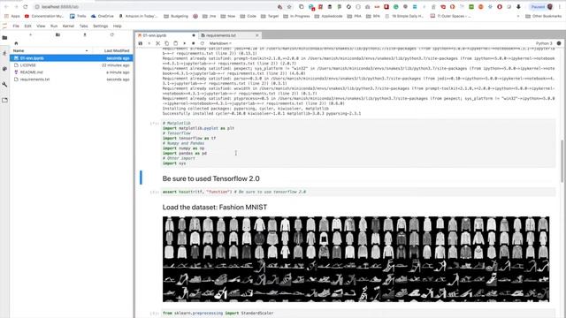Click the Python 3 kernel name button
Image resolution: width=566 pixels, height=318 pixels.
click(x=544, y=43)
